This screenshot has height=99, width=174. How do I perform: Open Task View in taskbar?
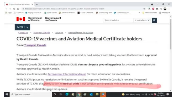click(61, 94)
